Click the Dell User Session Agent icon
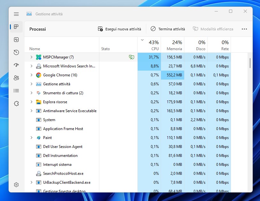Screen dimensions: 260x201 38,147
